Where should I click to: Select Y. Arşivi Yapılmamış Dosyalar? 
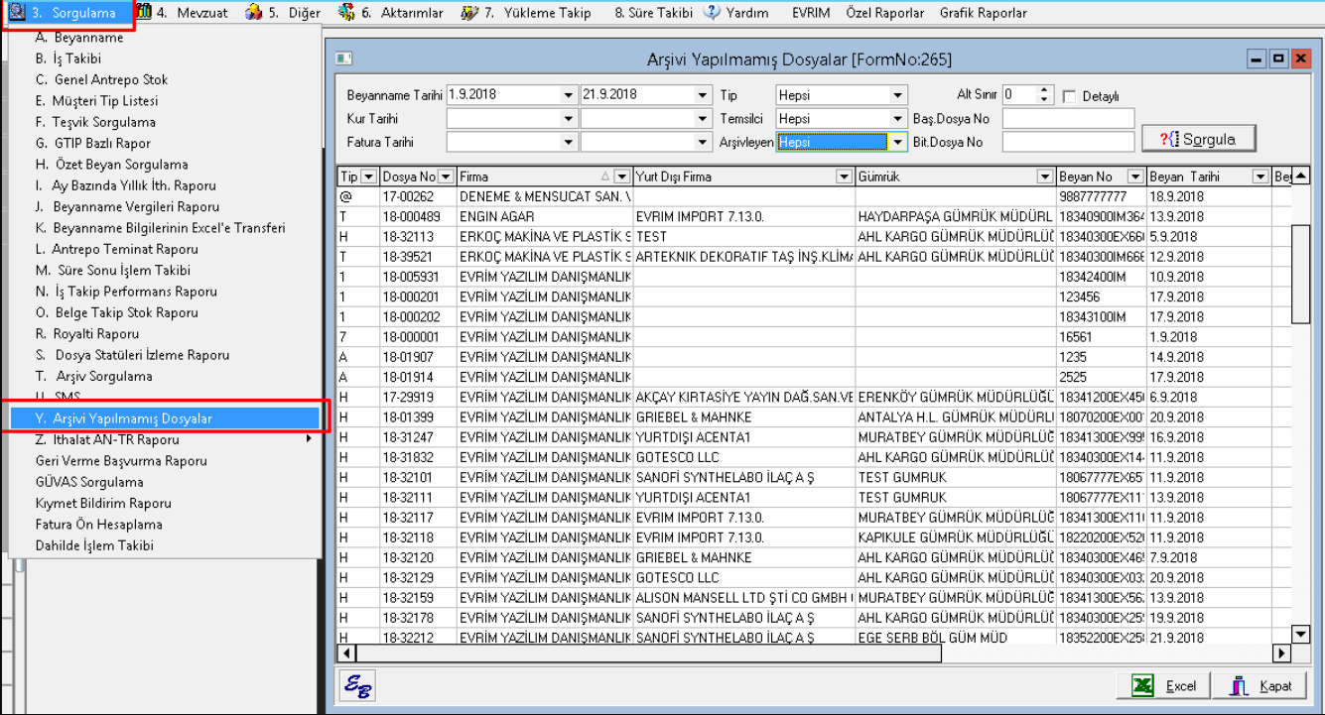(164, 418)
